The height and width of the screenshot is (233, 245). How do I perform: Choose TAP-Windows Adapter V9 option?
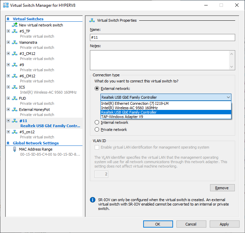coord(166,117)
